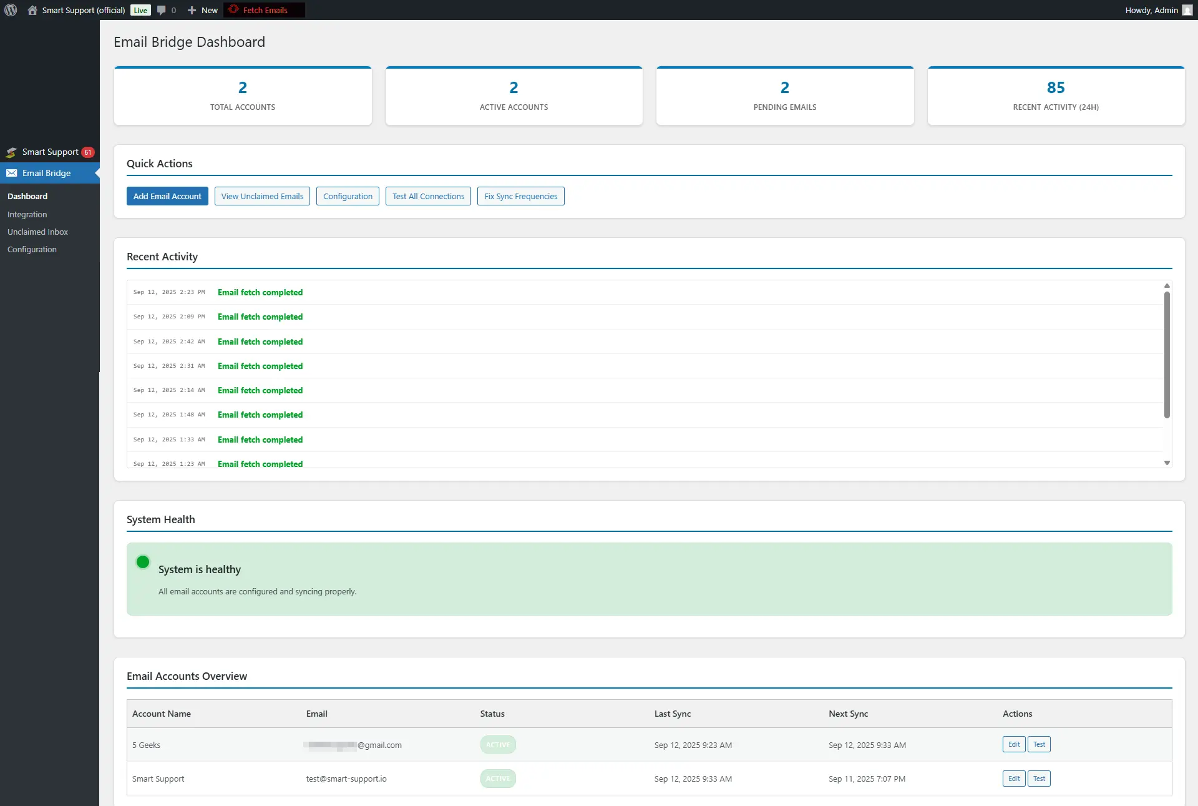1198x806 pixels.
Task: Select the 2:42 AM Email fetch completed entry
Action: point(645,342)
